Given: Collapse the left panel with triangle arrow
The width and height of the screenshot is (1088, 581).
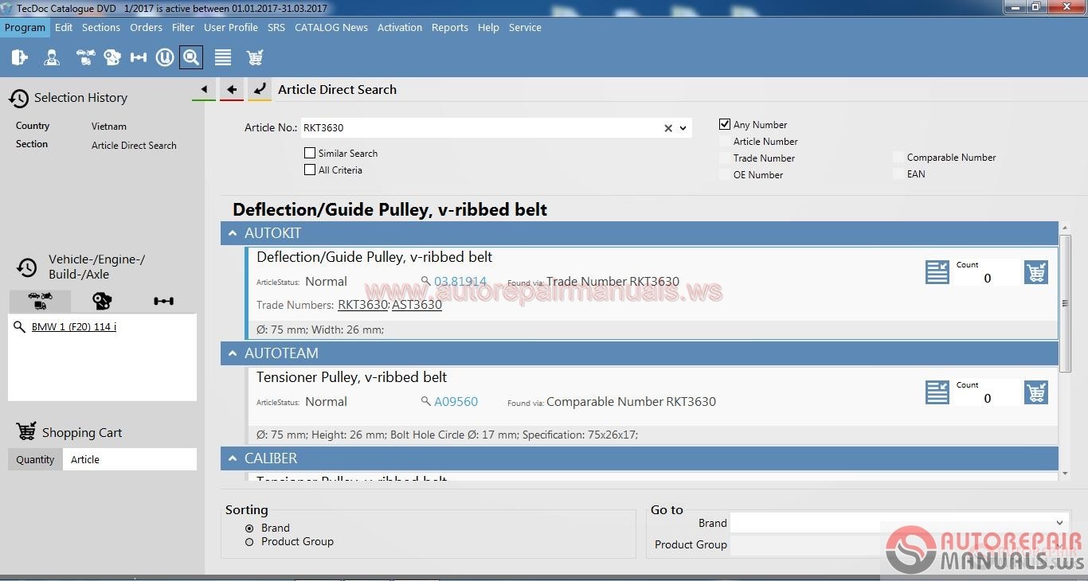Looking at the screenshot, I should point(204,90).
